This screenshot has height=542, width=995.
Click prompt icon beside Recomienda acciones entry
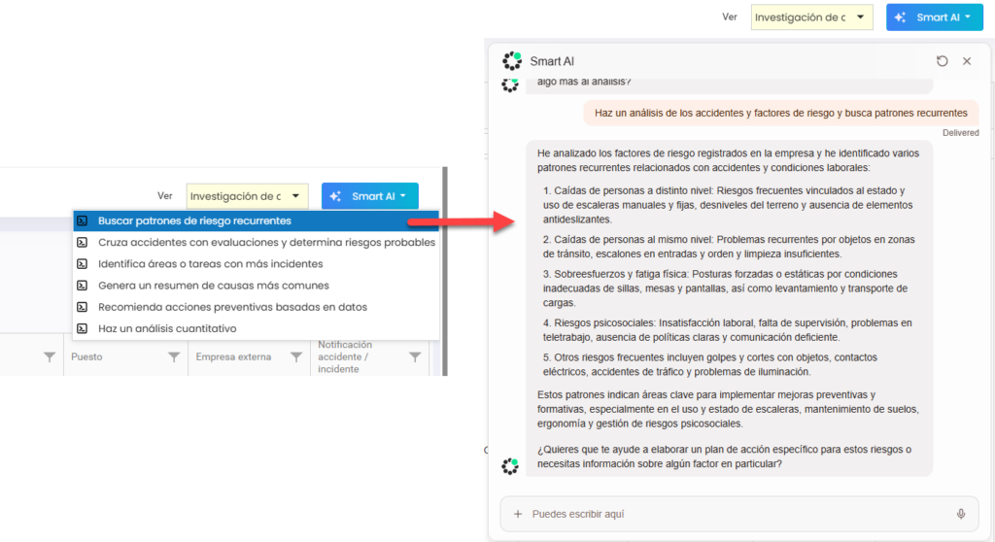coord(82,307)
